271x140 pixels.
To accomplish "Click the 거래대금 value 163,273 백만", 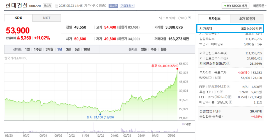I will click(179, 39).
